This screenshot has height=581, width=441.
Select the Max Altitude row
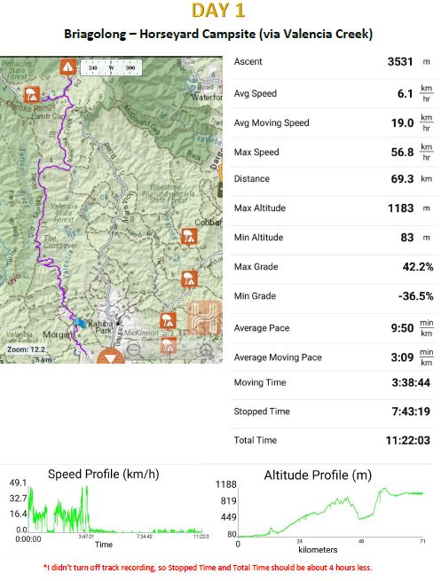click(x=334, y=208)
